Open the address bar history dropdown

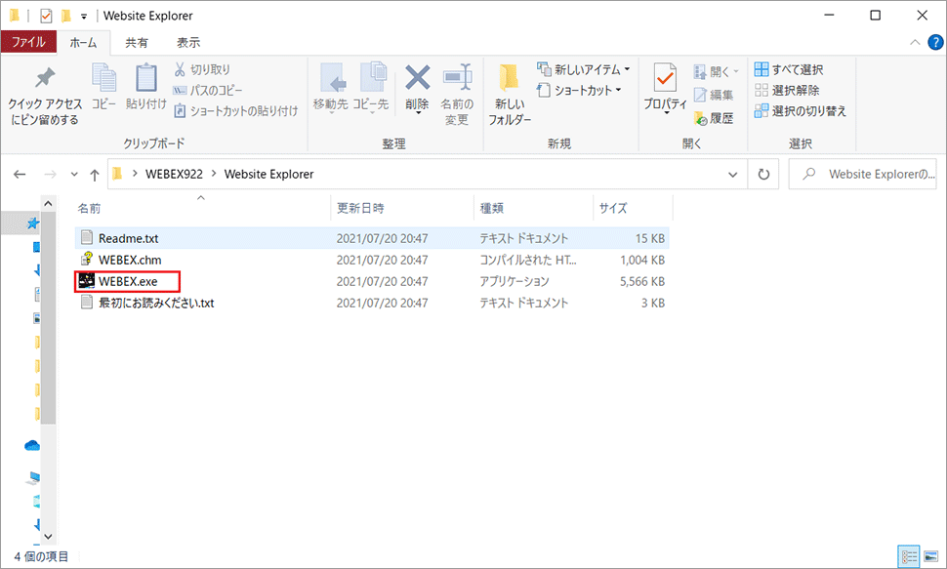click(732, 175)
